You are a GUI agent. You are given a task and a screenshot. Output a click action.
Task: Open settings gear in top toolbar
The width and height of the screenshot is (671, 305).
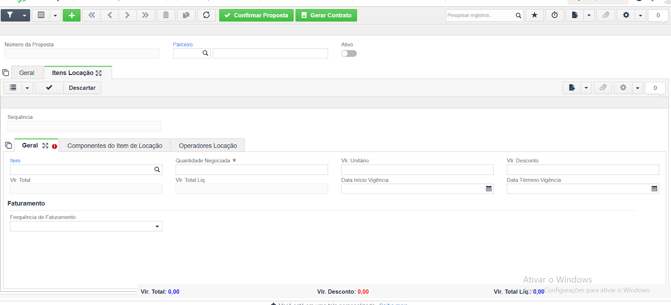click(x=626, y=15)
